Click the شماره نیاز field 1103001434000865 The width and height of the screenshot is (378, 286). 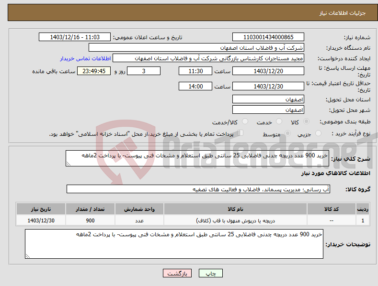click(x=268, y=37)
